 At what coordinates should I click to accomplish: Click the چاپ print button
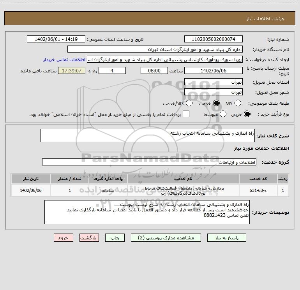coord(115,238)
